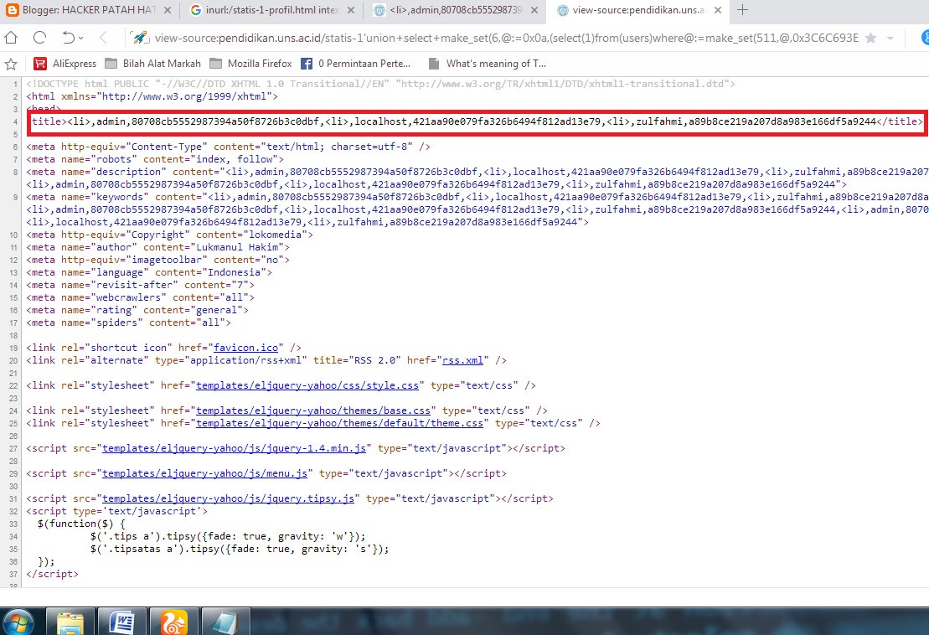Close the inurl:/statis-1-profil.html tab
Screen dimensions: 929x635
(351, 10)
